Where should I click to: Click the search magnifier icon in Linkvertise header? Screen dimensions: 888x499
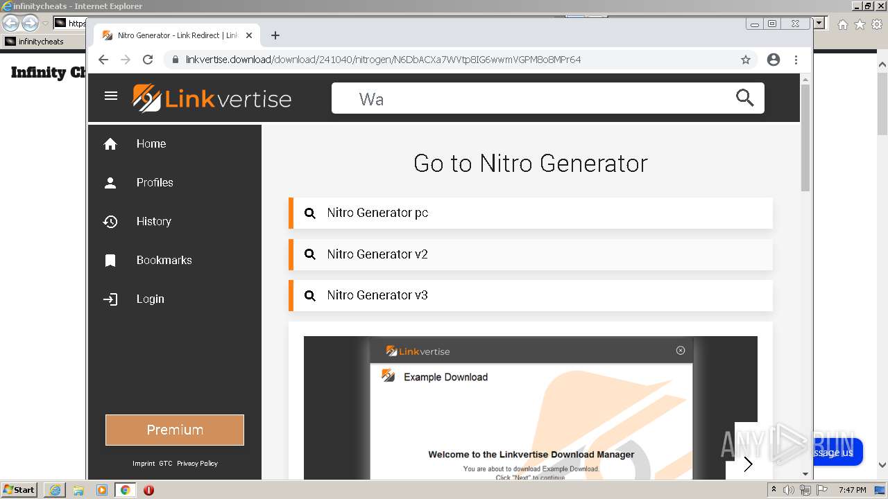pos(744,98)
